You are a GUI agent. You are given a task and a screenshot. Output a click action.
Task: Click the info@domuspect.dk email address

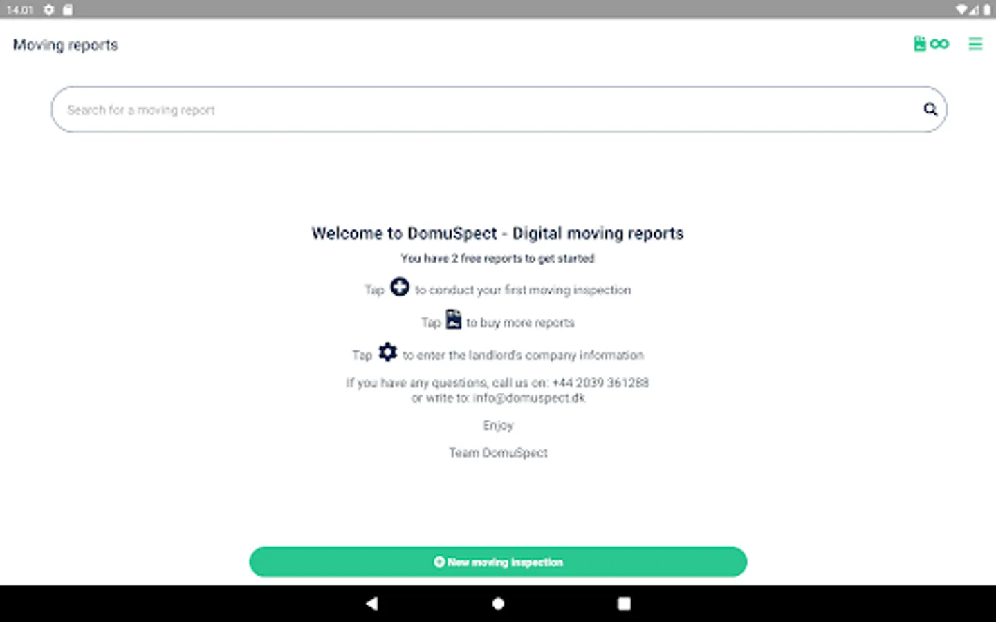point(529,398)
